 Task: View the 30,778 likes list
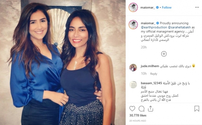[138, 115]
